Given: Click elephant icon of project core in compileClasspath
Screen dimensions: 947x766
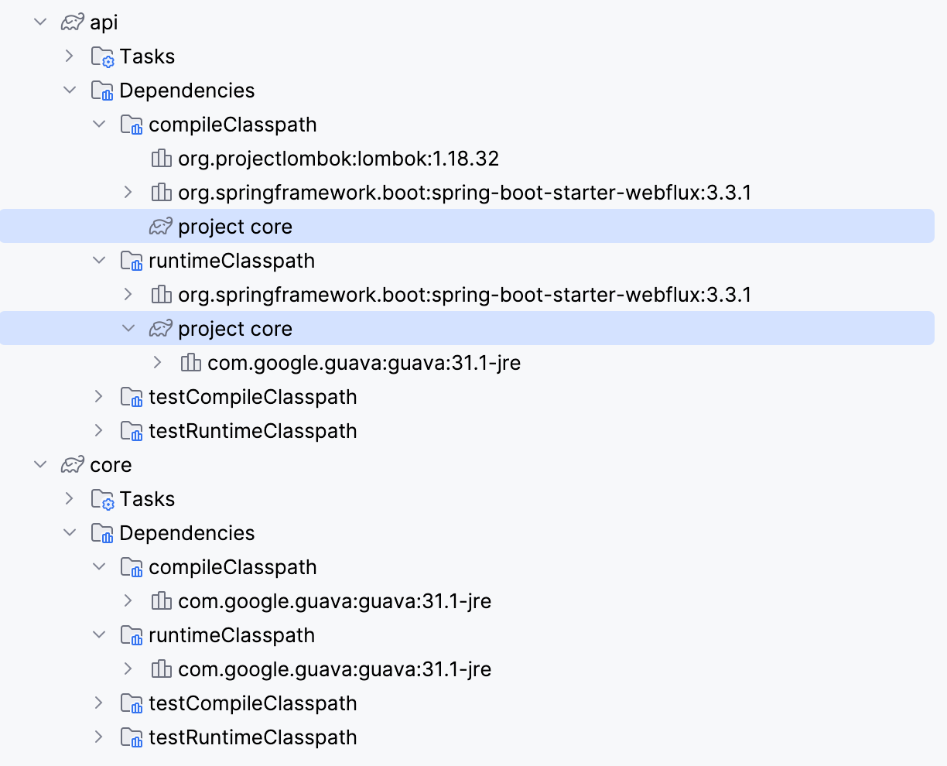Looking at the screenshot, I should (x=160, y=227).
